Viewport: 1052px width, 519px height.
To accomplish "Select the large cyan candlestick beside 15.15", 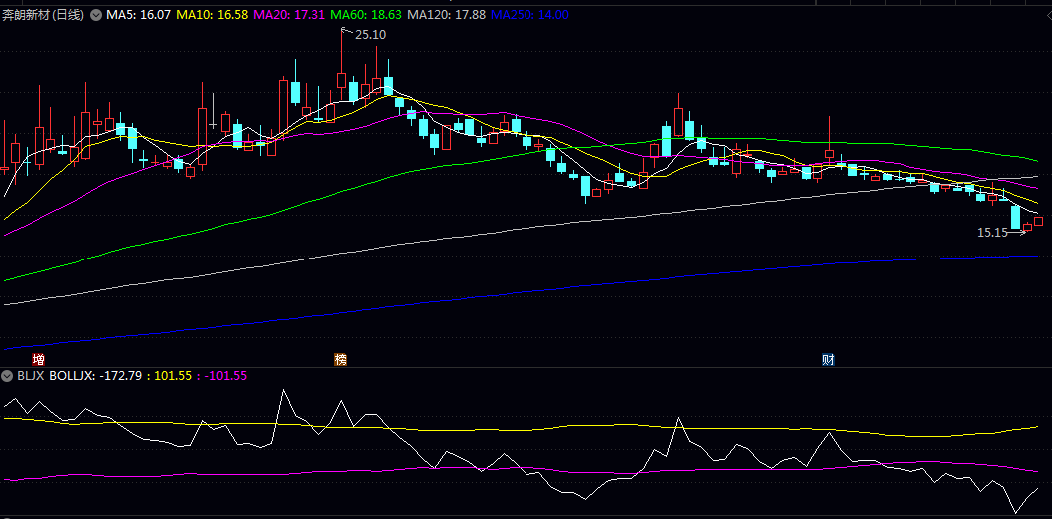I will tap(1015, 217).
